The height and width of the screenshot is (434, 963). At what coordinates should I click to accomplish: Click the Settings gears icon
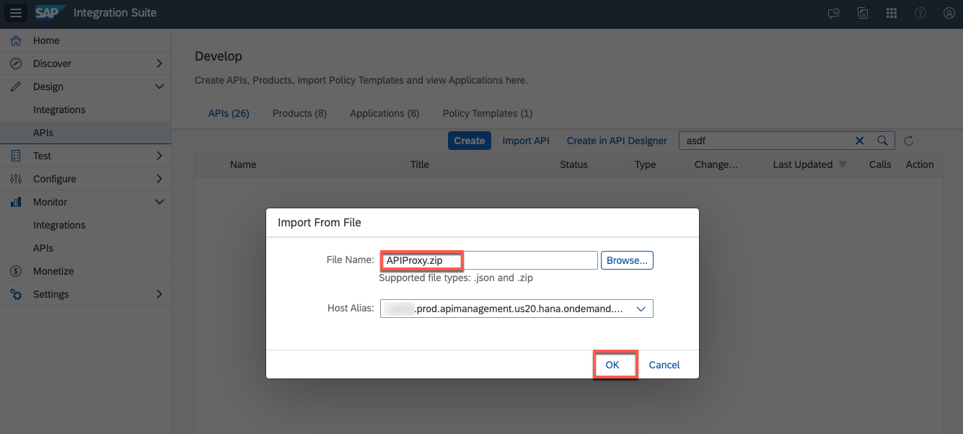tap(16, 294)
